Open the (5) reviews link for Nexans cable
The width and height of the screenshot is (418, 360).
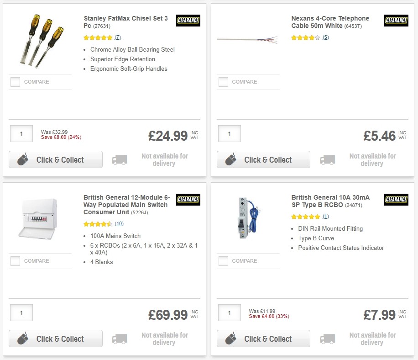coord(325,37)
